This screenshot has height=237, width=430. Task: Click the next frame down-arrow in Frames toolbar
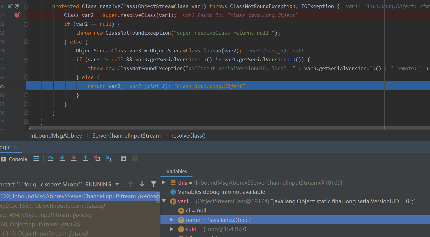click(142, 184)
